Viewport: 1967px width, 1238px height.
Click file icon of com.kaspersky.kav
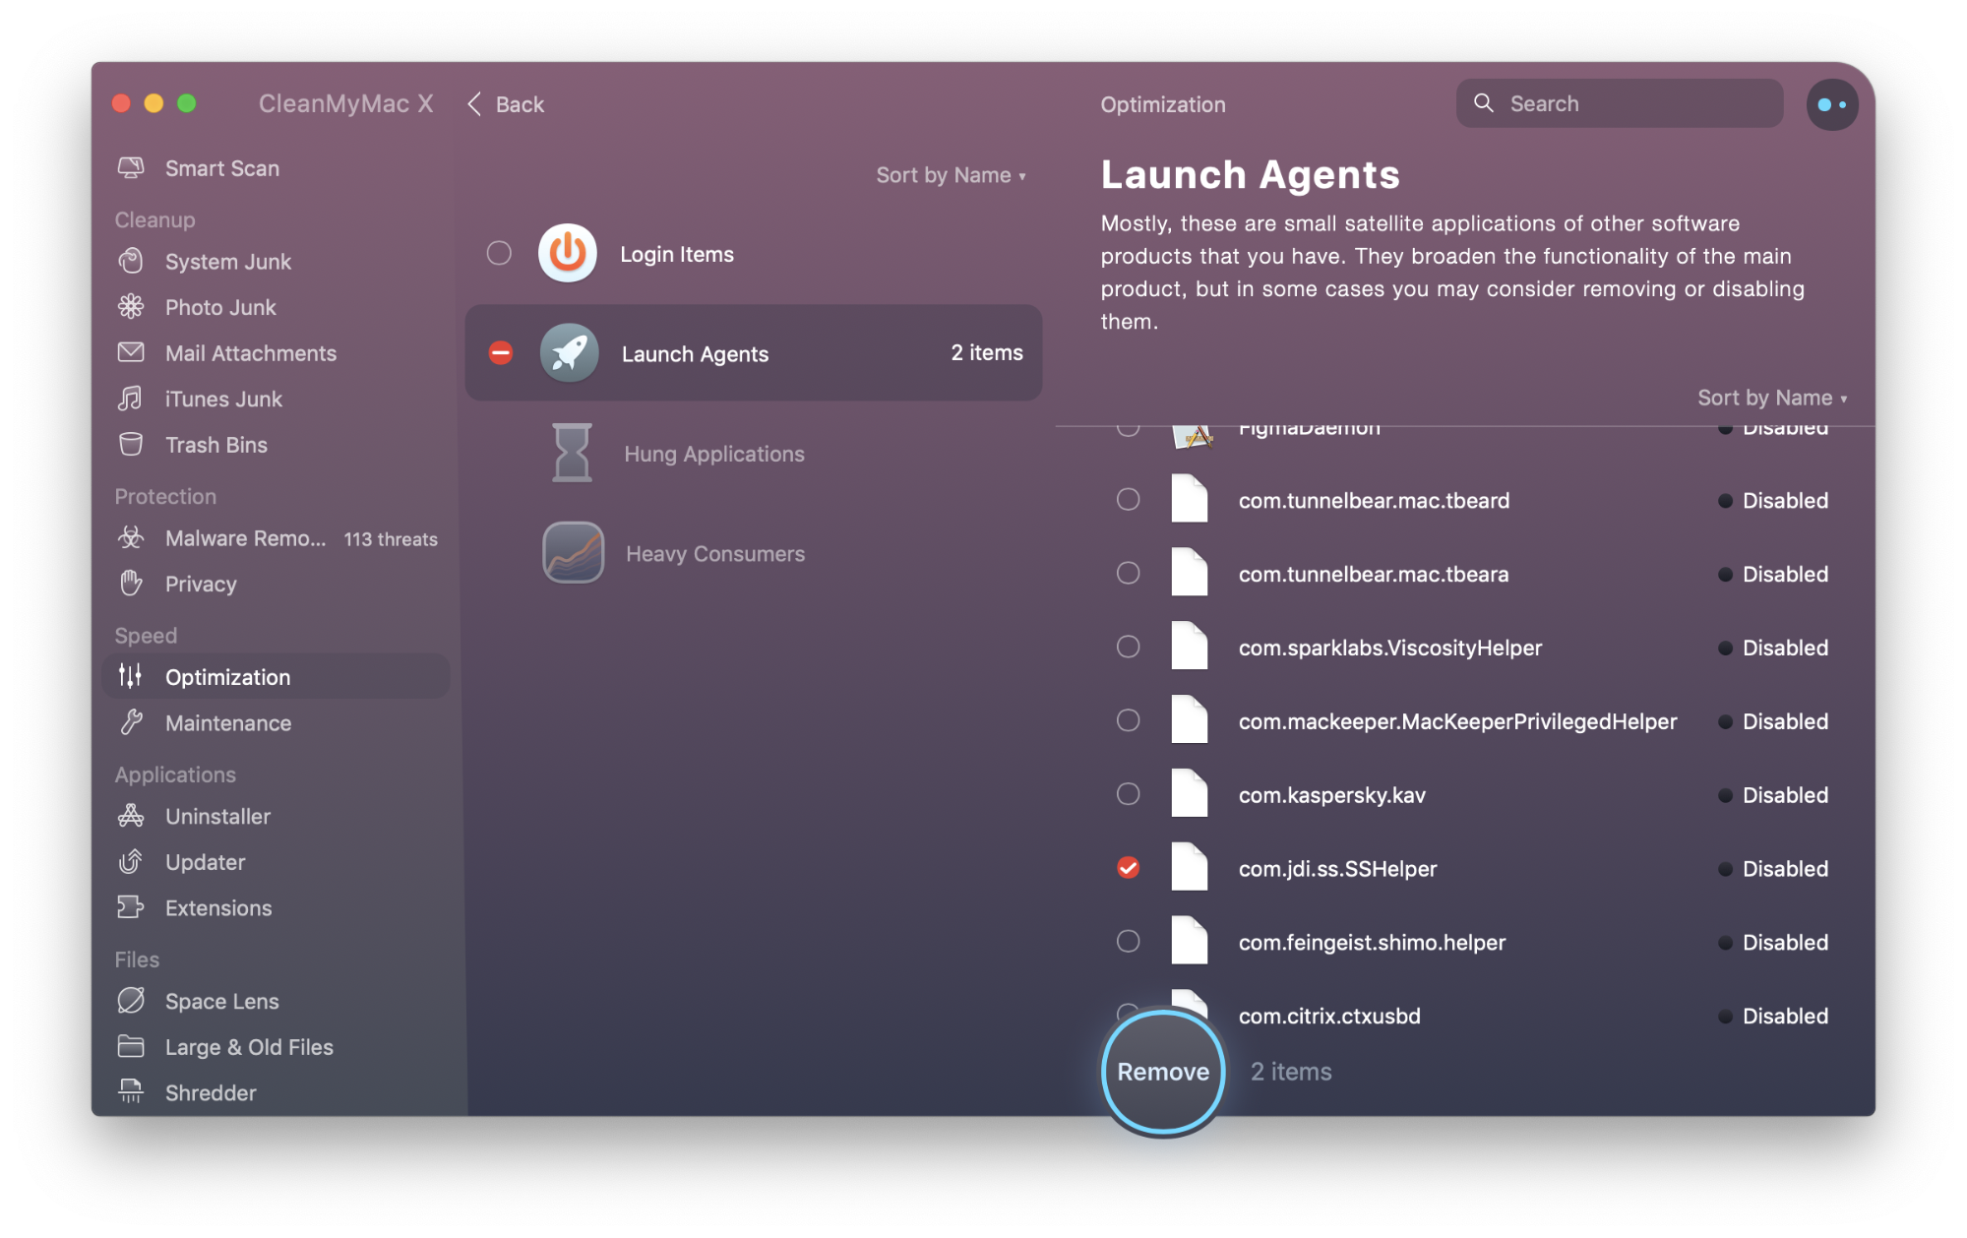(x=1190, y=794)
